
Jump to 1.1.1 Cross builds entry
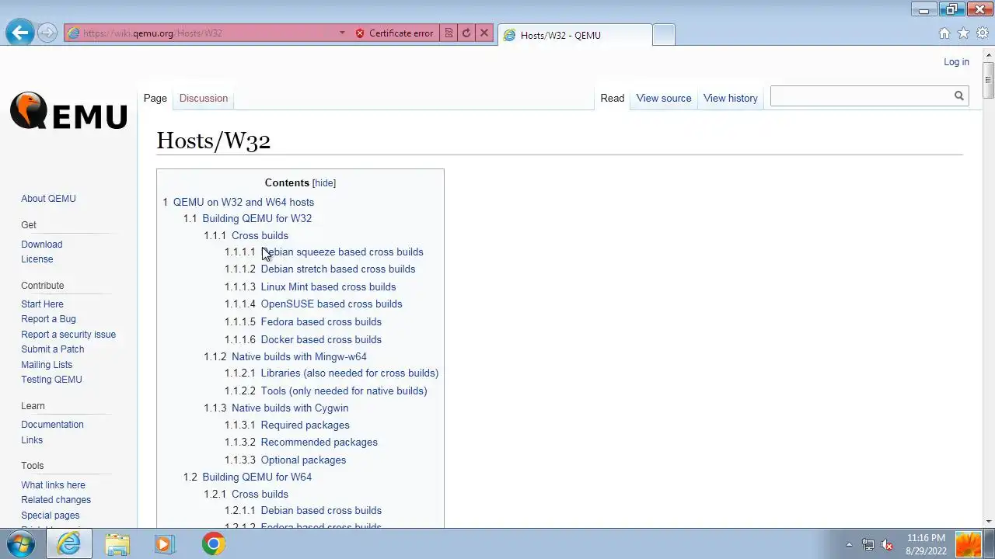pyautogui.click(x=260, y=236)
